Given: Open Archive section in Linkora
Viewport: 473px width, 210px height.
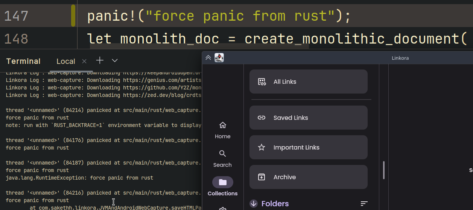Looking at the screenshot, I should point(308,177).
